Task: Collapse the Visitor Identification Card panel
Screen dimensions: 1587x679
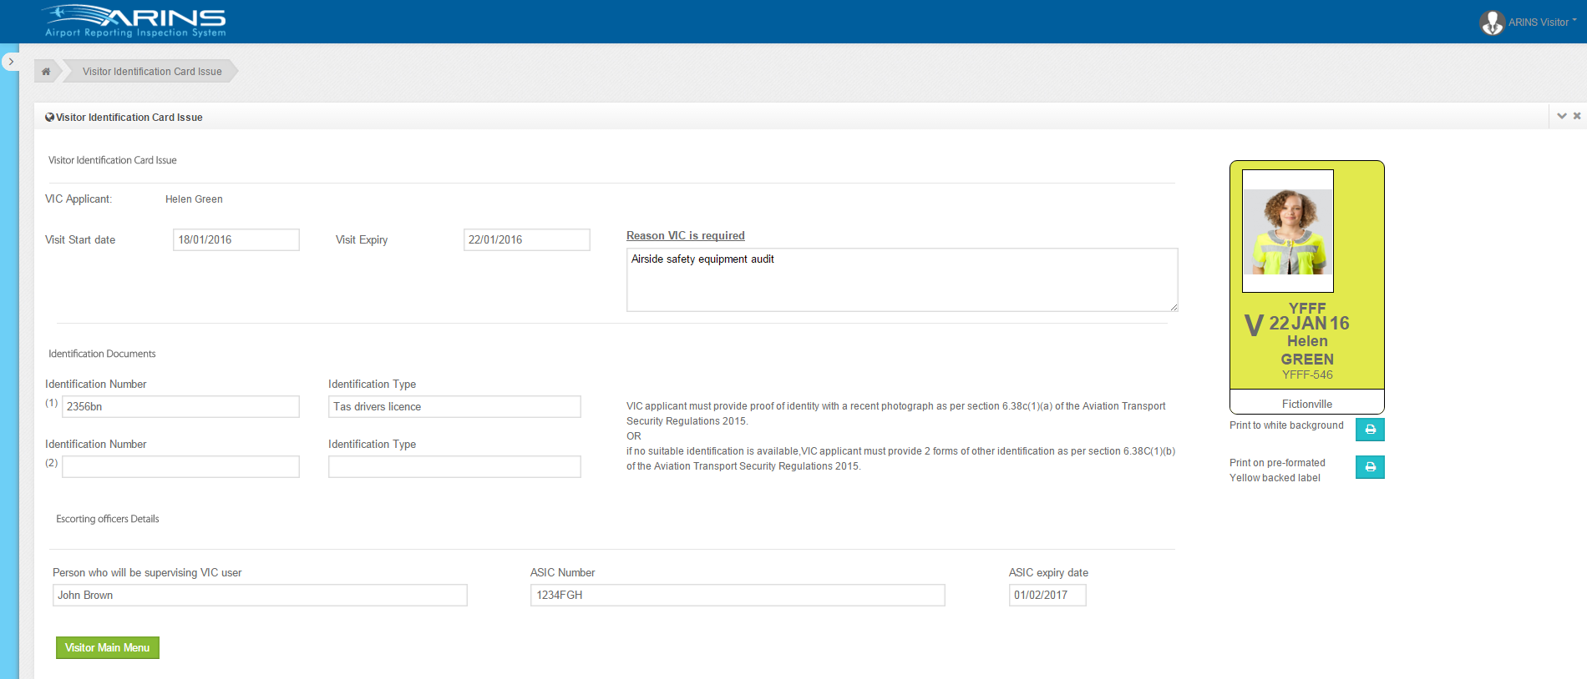Action: [1561, 117]
